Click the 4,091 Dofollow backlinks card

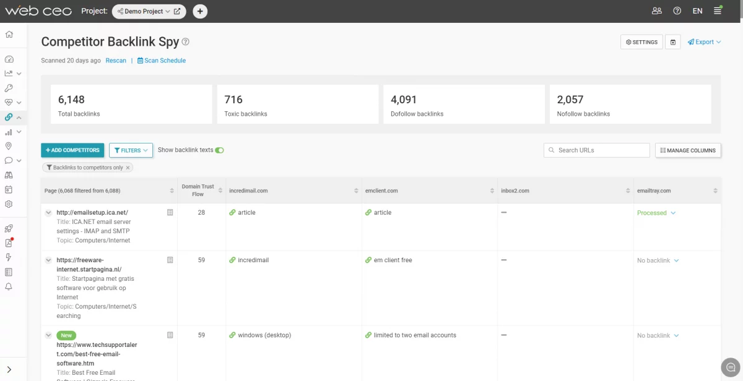pyautogui.click(x=464, y=105)
